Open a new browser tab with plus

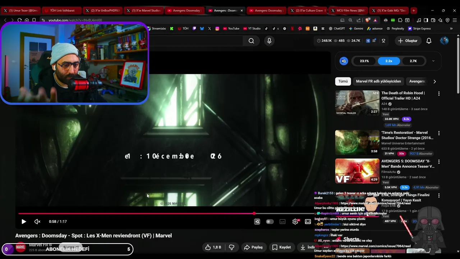coord(414,10)
